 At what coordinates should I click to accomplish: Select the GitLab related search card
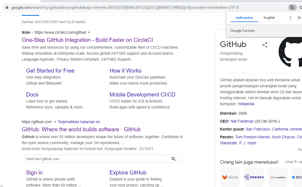[x=230, y=177]
